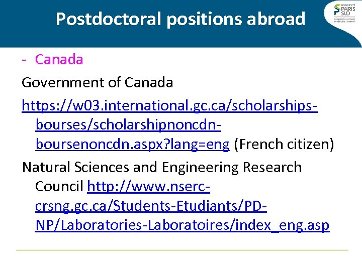362x271 pixels.
Task: Click the '(French citizen)' note
Action: [x=284, y=145]
